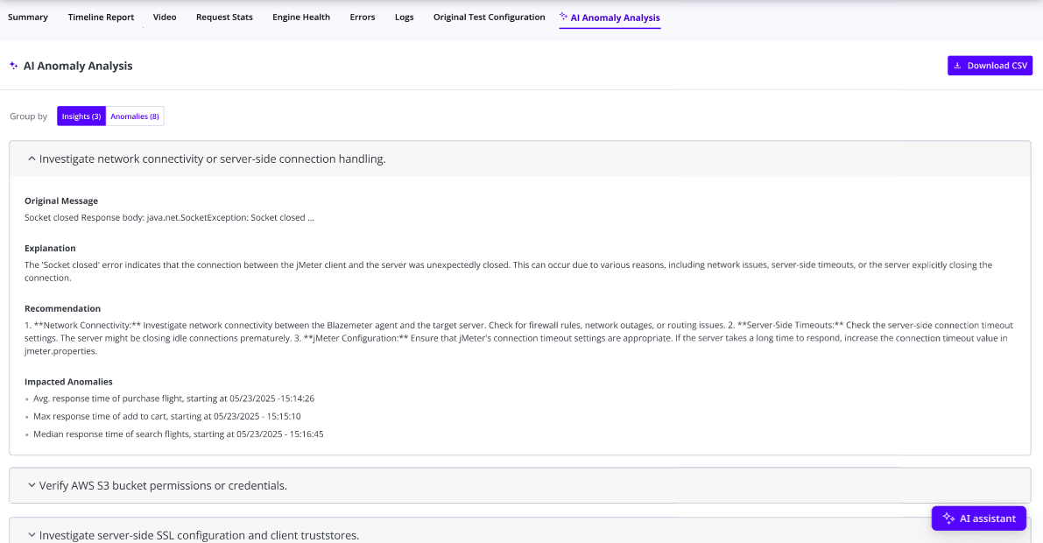Open the Summary tab
The height and width of the screenshot is (543, 1043).
point(28,18)
